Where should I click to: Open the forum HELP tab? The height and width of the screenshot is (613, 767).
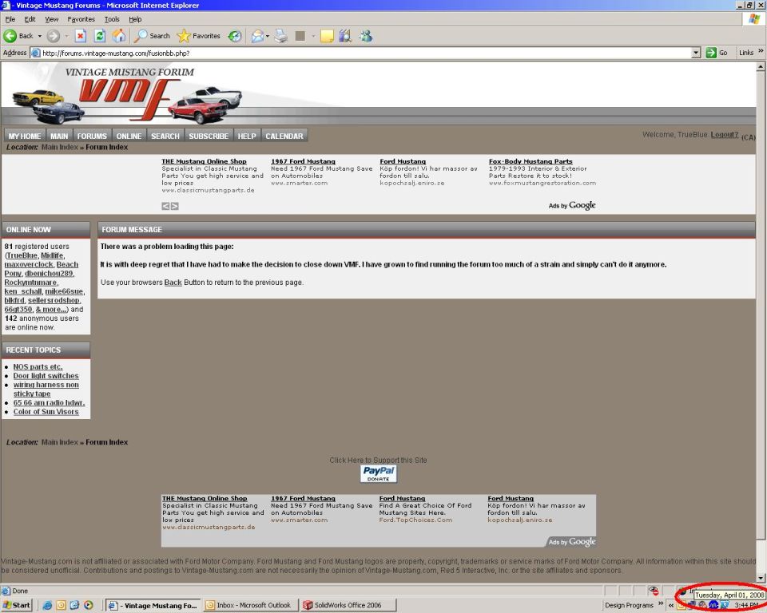coord(247,136)
